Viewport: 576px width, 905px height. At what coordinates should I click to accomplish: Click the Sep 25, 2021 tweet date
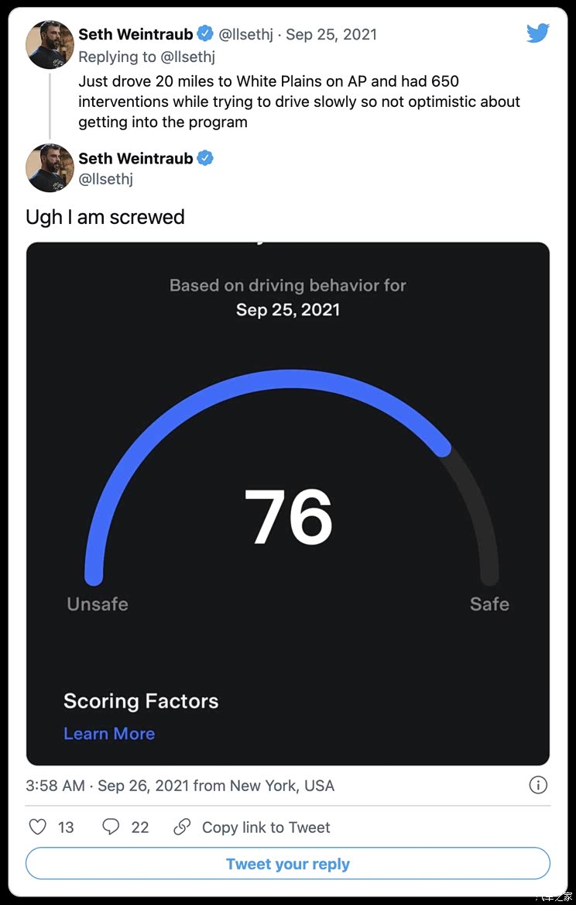coord(331,34)
